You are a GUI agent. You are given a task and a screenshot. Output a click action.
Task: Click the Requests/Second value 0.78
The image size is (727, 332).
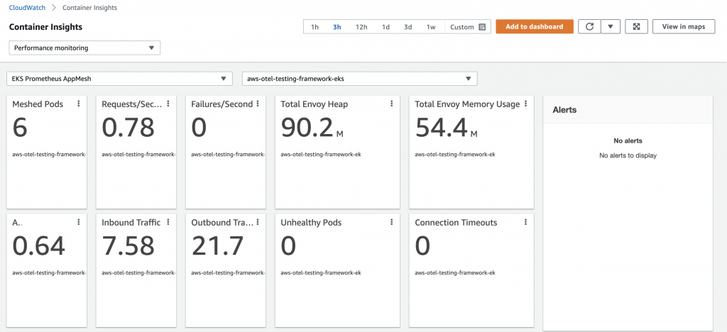tap(128, 128)
